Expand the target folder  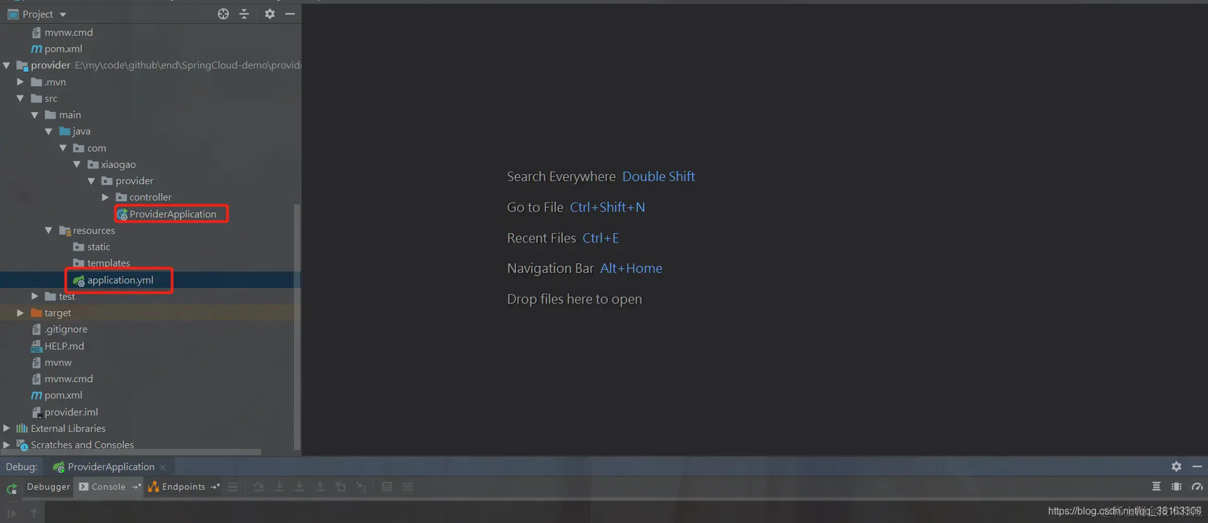20,312
